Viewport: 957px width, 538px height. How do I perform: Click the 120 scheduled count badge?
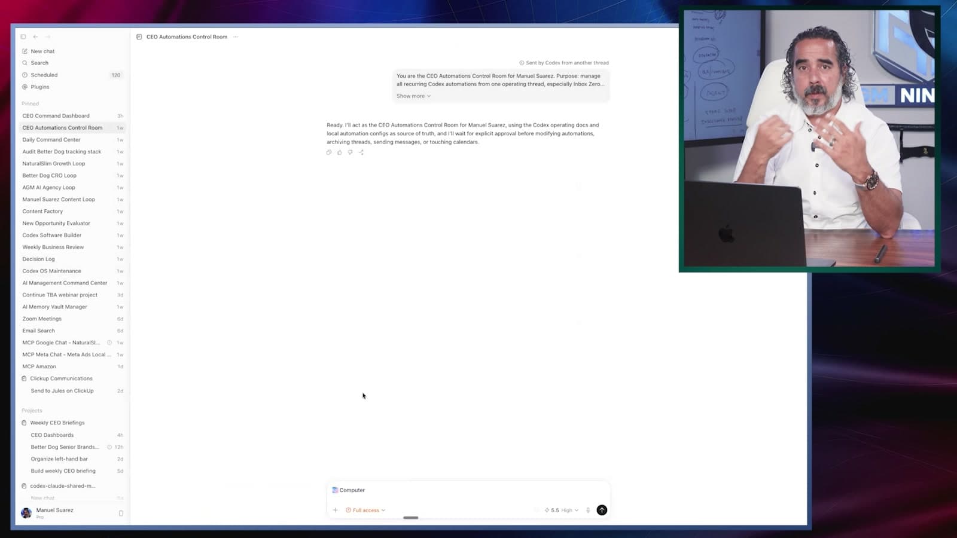click(116, 75)
